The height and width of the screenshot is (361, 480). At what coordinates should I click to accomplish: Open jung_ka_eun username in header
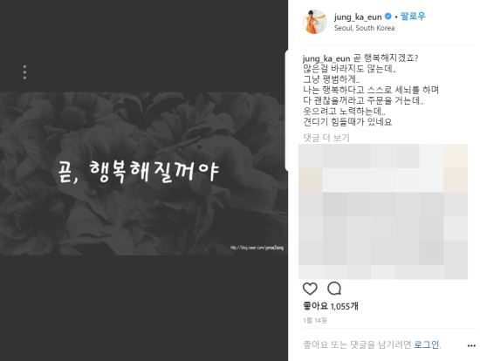click(x=358, y=17)
